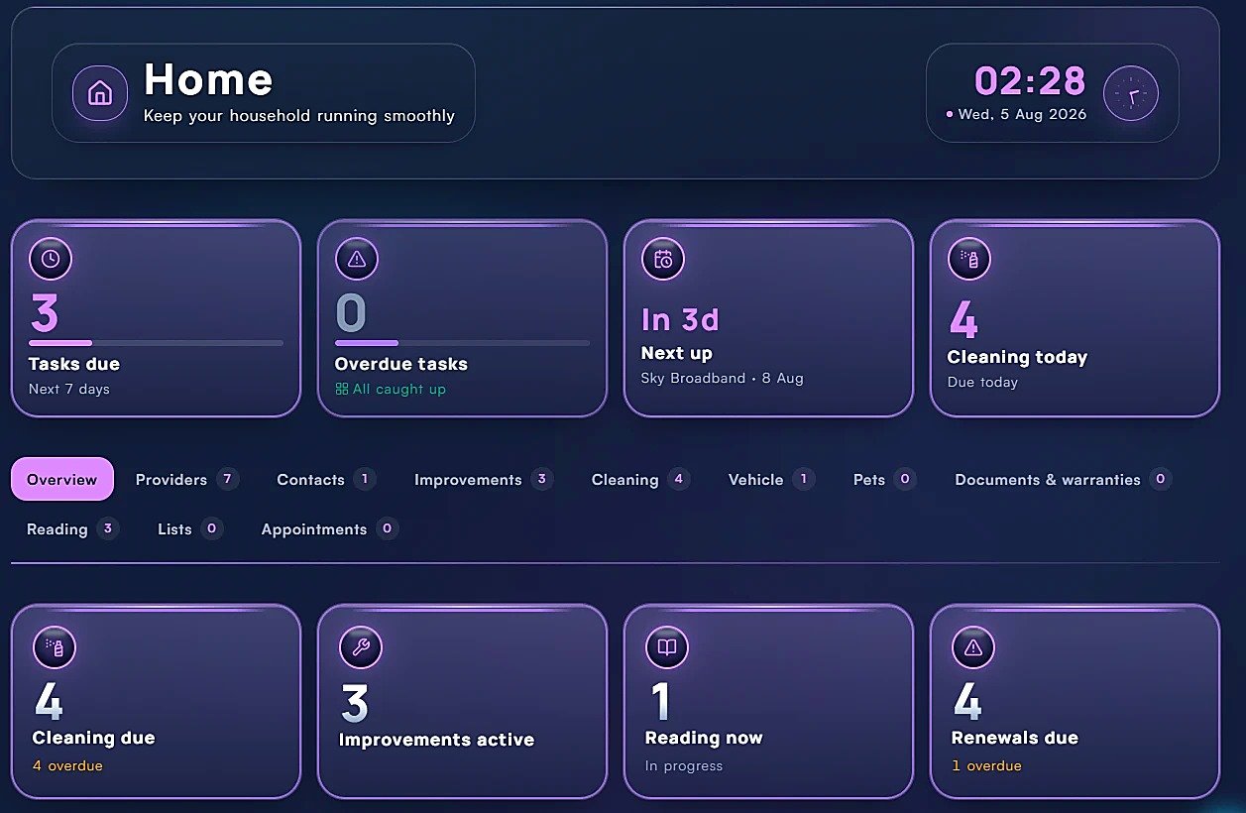
Task: Click 'In progress' on Reading now card
Action: (x=684, y=766)
